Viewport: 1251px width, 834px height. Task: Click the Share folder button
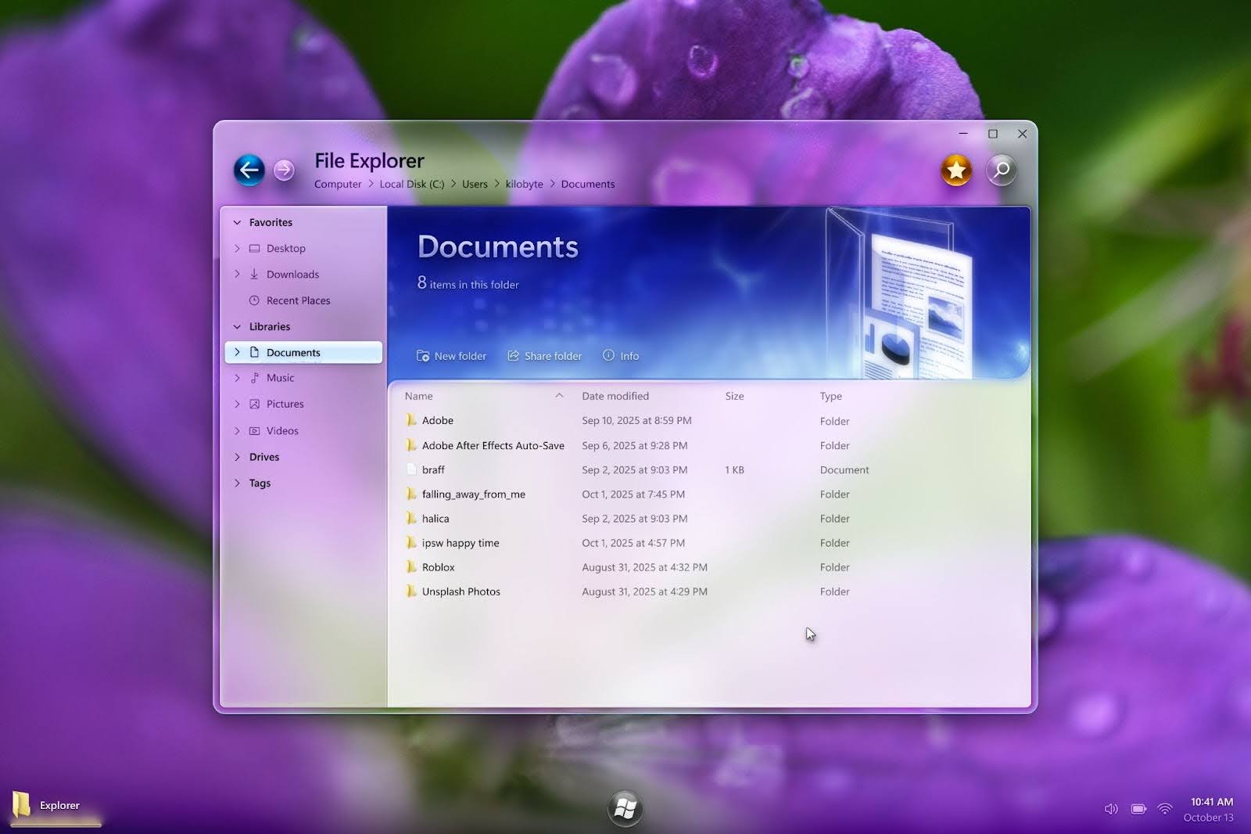[544, 356]
